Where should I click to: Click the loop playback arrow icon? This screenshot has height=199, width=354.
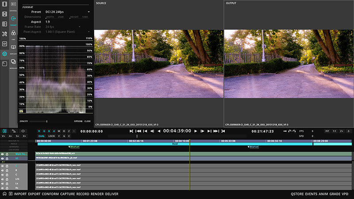(290, 131)
